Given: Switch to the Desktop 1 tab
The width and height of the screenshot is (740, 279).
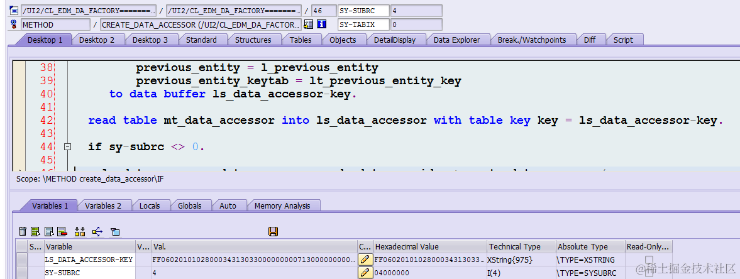Looking at the screenshot, I should coord(45,40).
